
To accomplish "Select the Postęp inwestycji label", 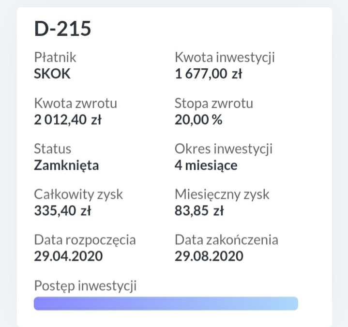I will 85,285.
